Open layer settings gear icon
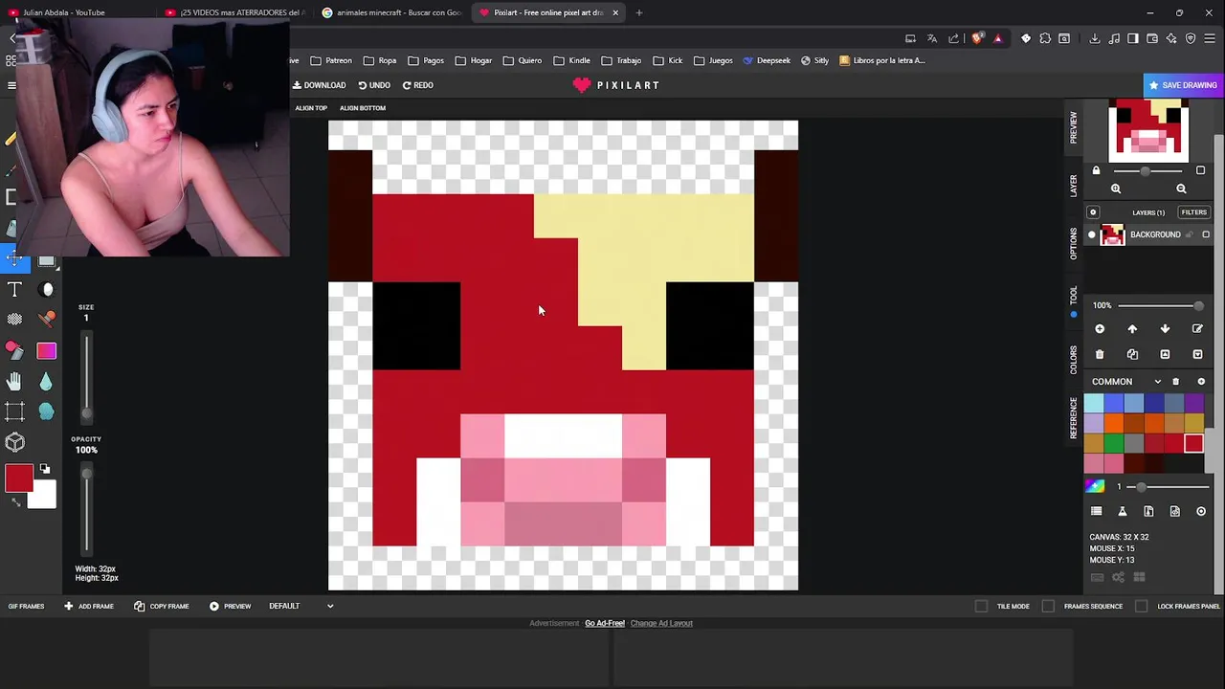Screen dimensions: 1225x689 (x=1094, y=212)
